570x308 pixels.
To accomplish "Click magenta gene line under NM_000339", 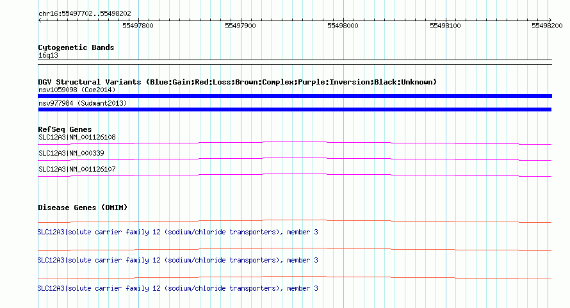I will point(295,159).
